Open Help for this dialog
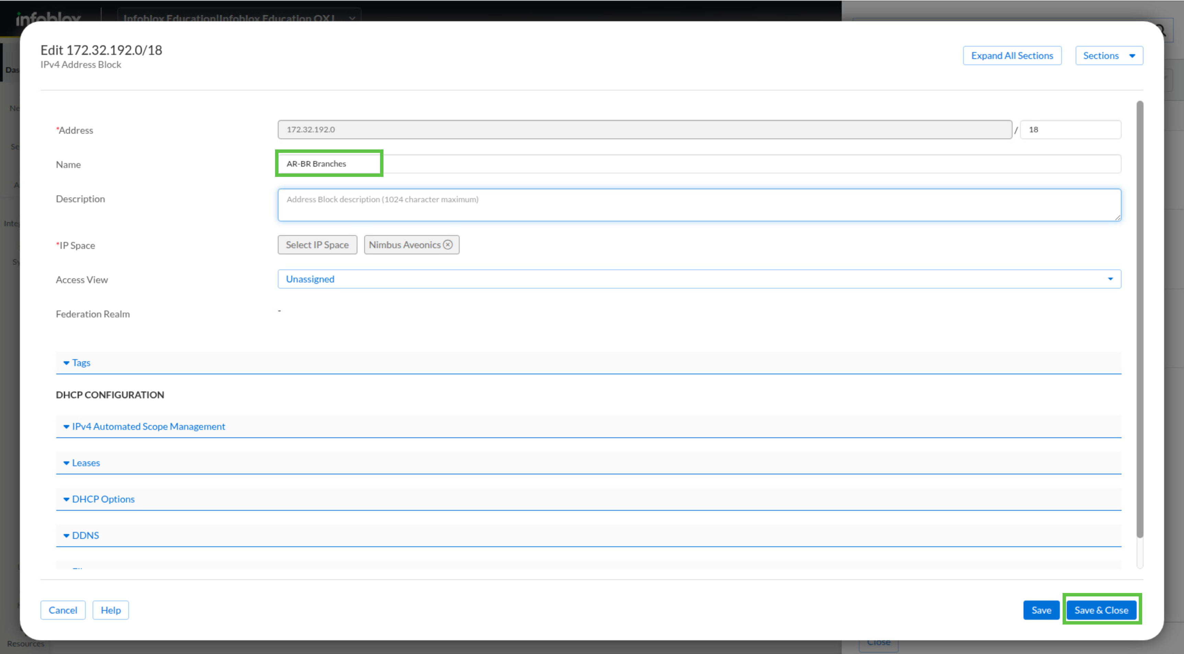 [110, 610]
